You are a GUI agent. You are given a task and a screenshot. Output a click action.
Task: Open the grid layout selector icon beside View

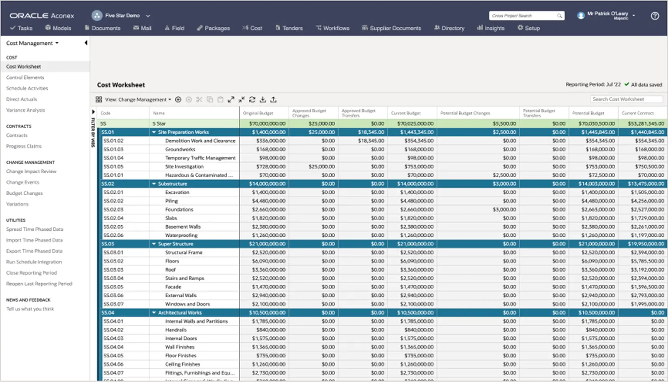click(99, 99)
